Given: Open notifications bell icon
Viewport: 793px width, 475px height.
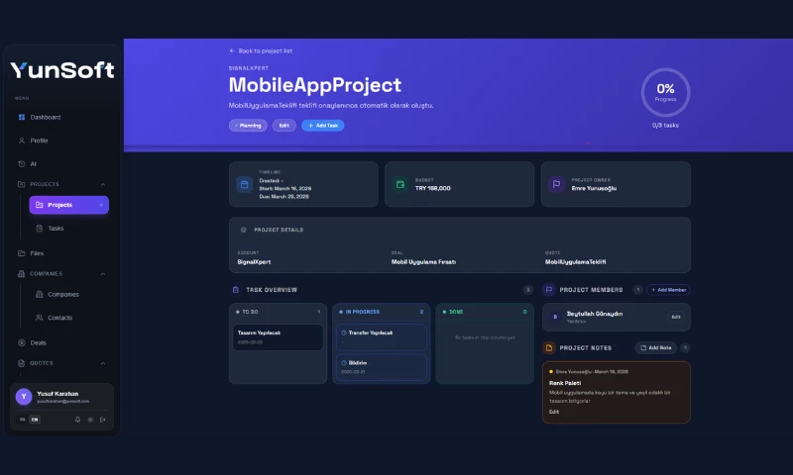Looking at the screenshot, I should [x=77, y=420].
